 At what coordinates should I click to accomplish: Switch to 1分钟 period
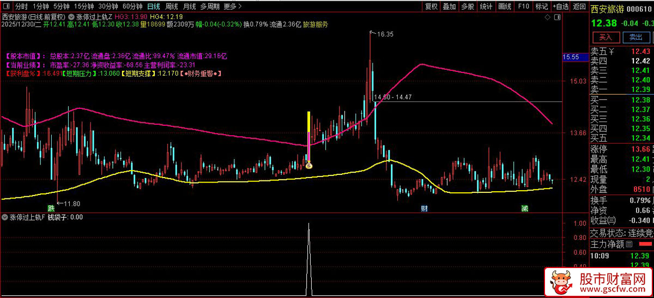click(40, 7)
